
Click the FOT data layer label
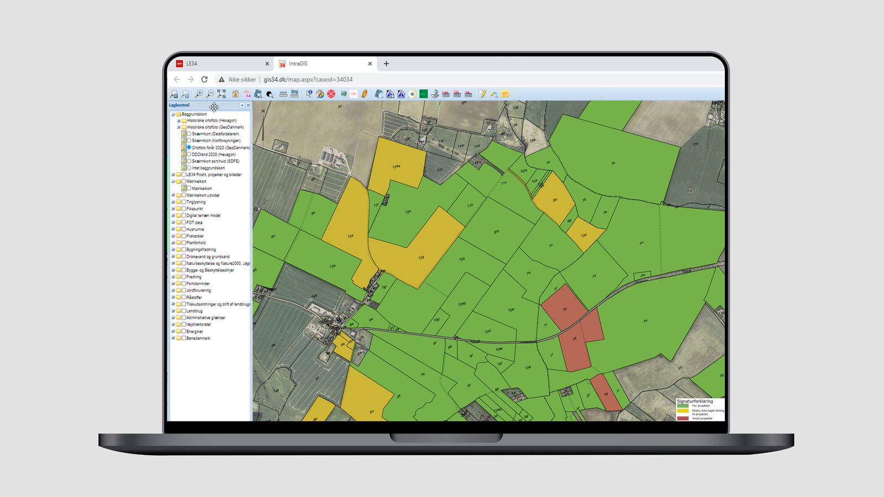194,223
